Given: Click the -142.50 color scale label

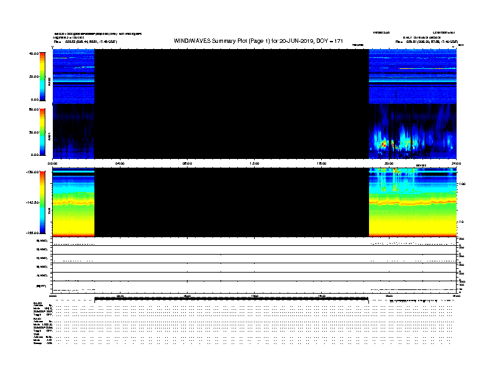Looking at the screenshot, I should pos(32,202).
